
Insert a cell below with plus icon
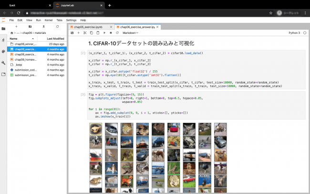pos(79,32)
